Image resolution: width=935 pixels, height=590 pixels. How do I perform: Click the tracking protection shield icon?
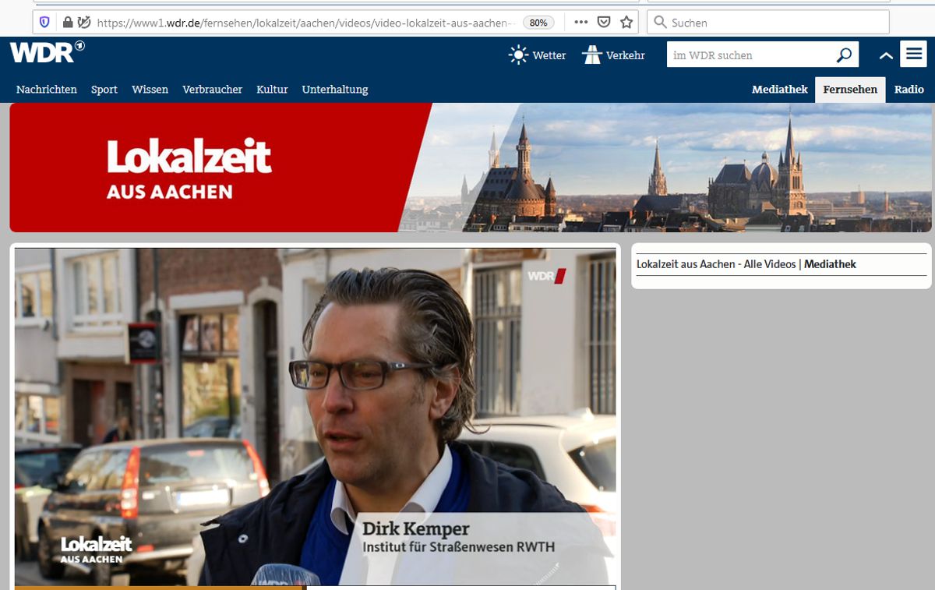(x=44, y=23)
